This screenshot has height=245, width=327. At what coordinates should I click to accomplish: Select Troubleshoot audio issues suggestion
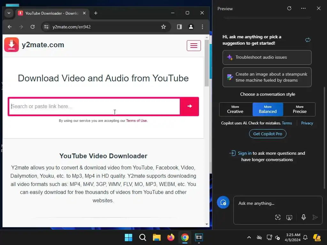pyautogui.click(x=267, y=57)
